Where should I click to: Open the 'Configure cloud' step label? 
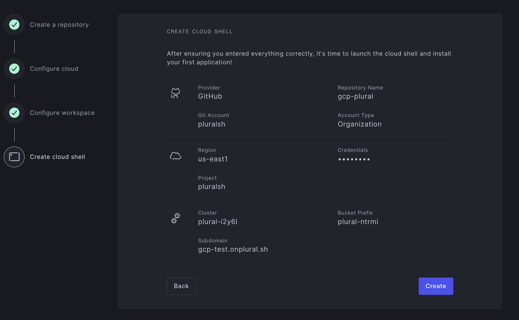pyautogui.click(x=54, y=69)
